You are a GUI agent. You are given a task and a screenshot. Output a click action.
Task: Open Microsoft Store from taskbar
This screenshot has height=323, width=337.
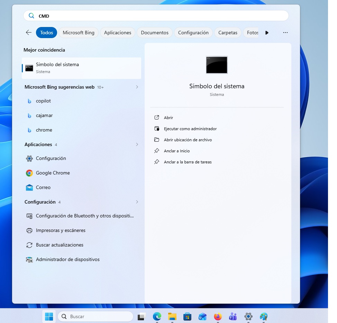point(187,316)
